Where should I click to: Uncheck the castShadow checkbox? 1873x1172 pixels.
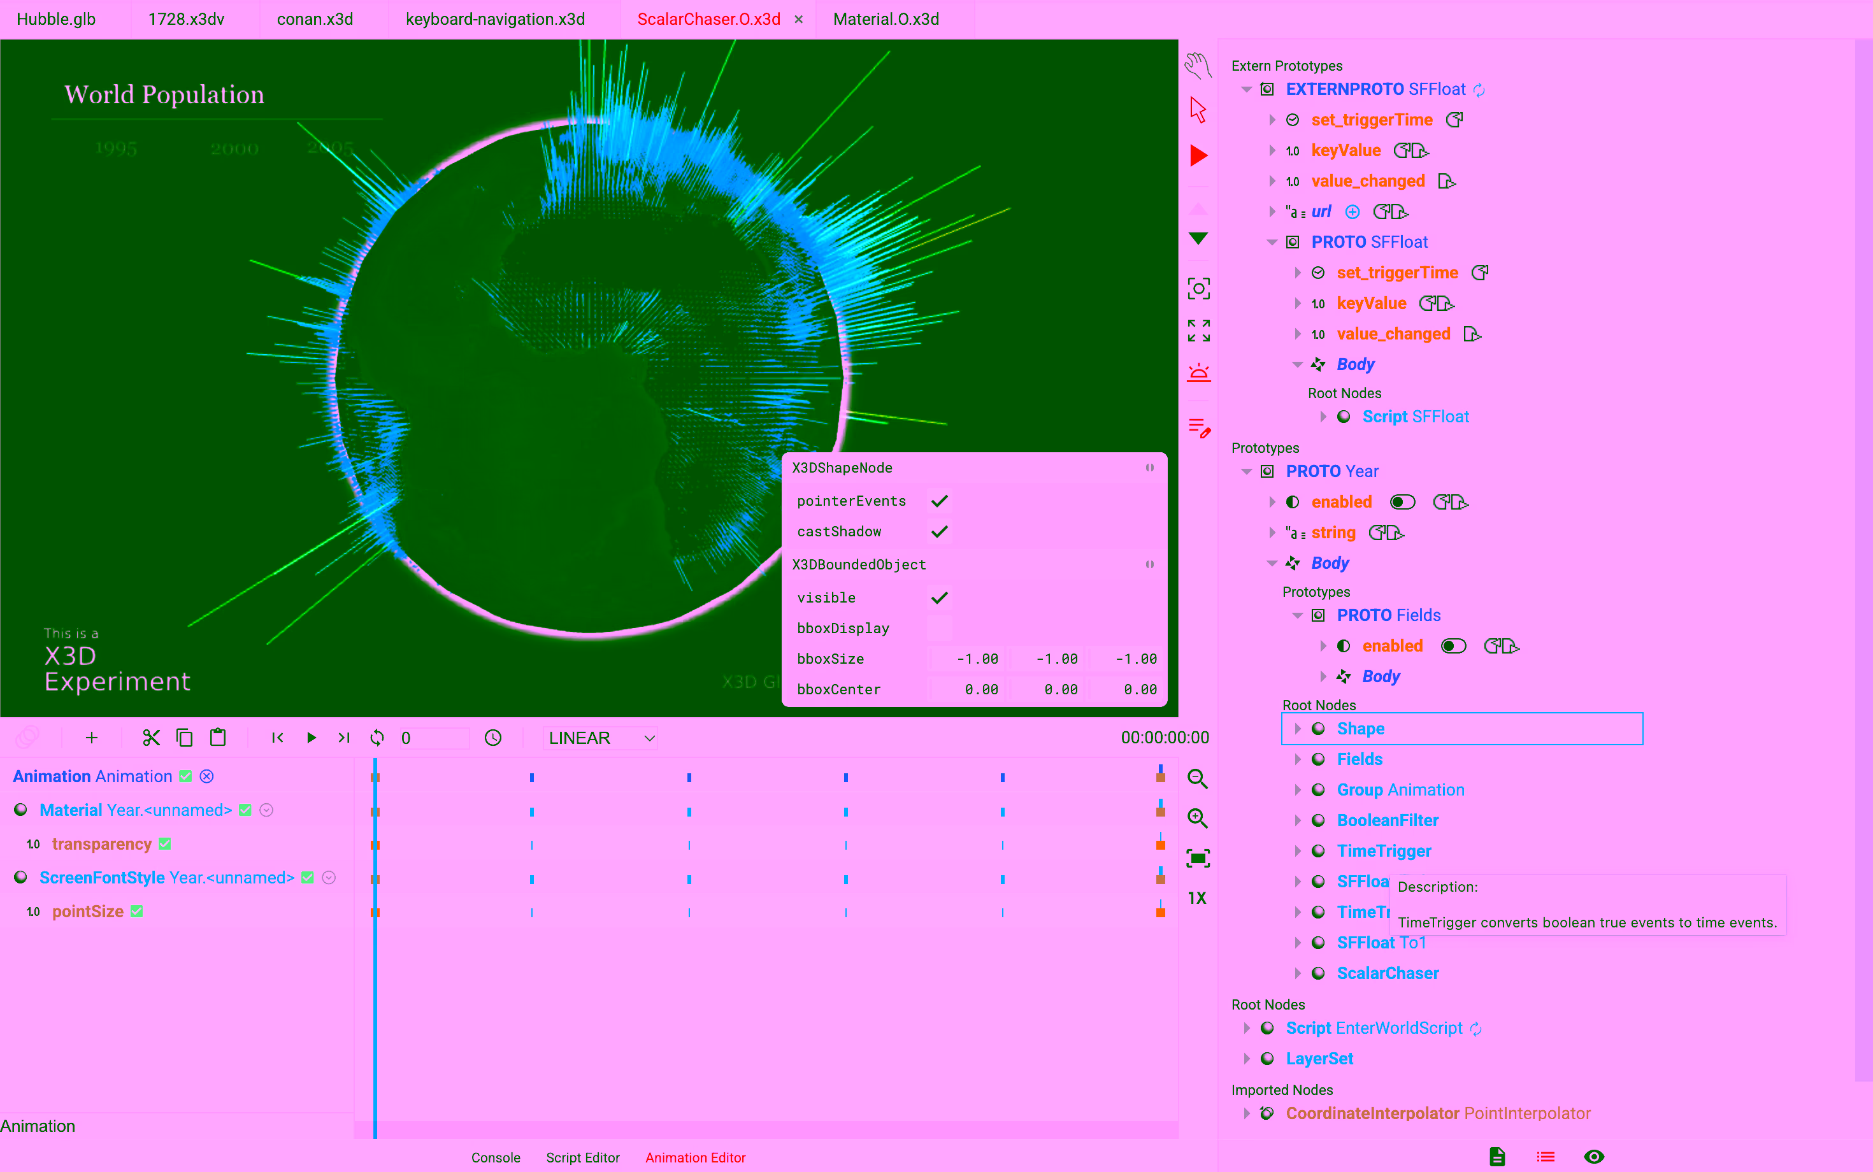(940, 532)
